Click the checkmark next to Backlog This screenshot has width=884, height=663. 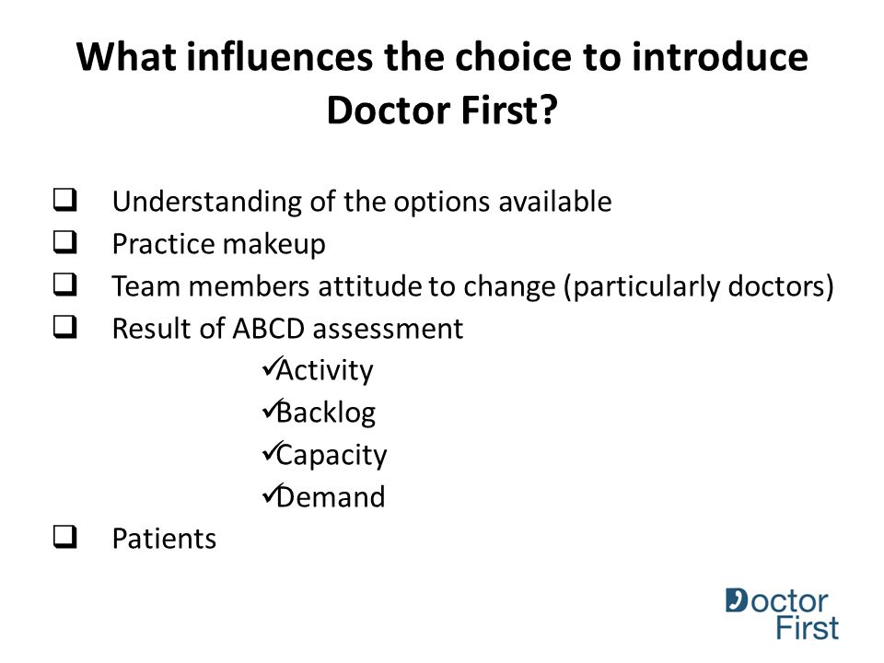[x=270, y=410]
